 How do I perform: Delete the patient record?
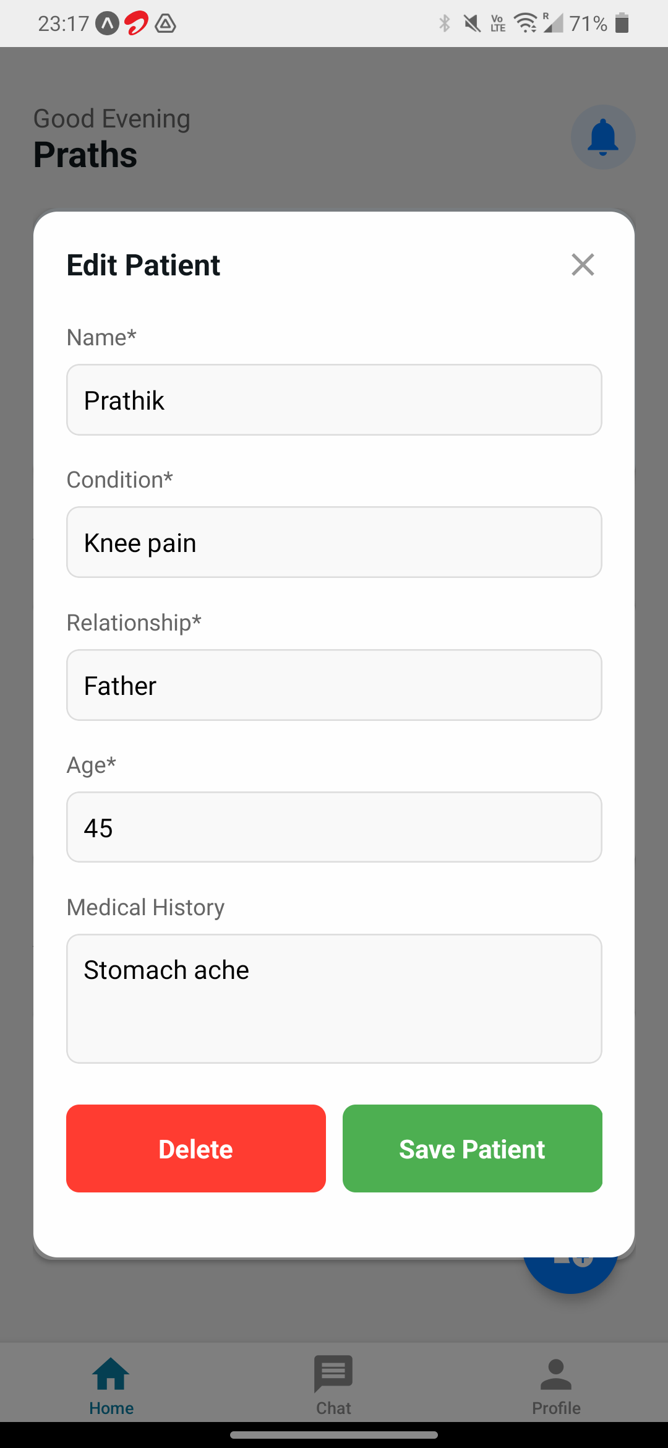(x=196, y=1148)
